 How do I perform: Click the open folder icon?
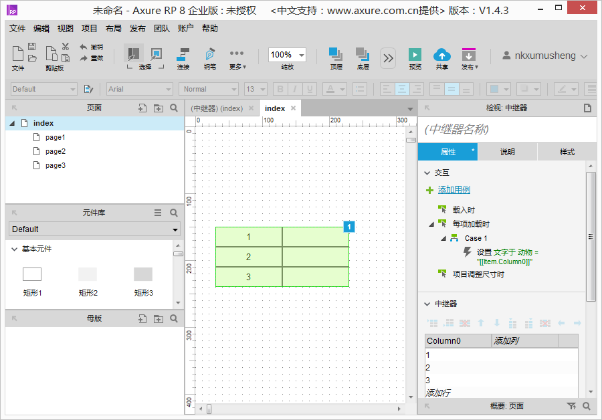(x=32, y=58)
